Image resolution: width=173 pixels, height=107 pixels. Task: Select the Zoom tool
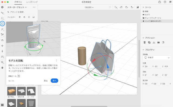[x=2, y=62]
